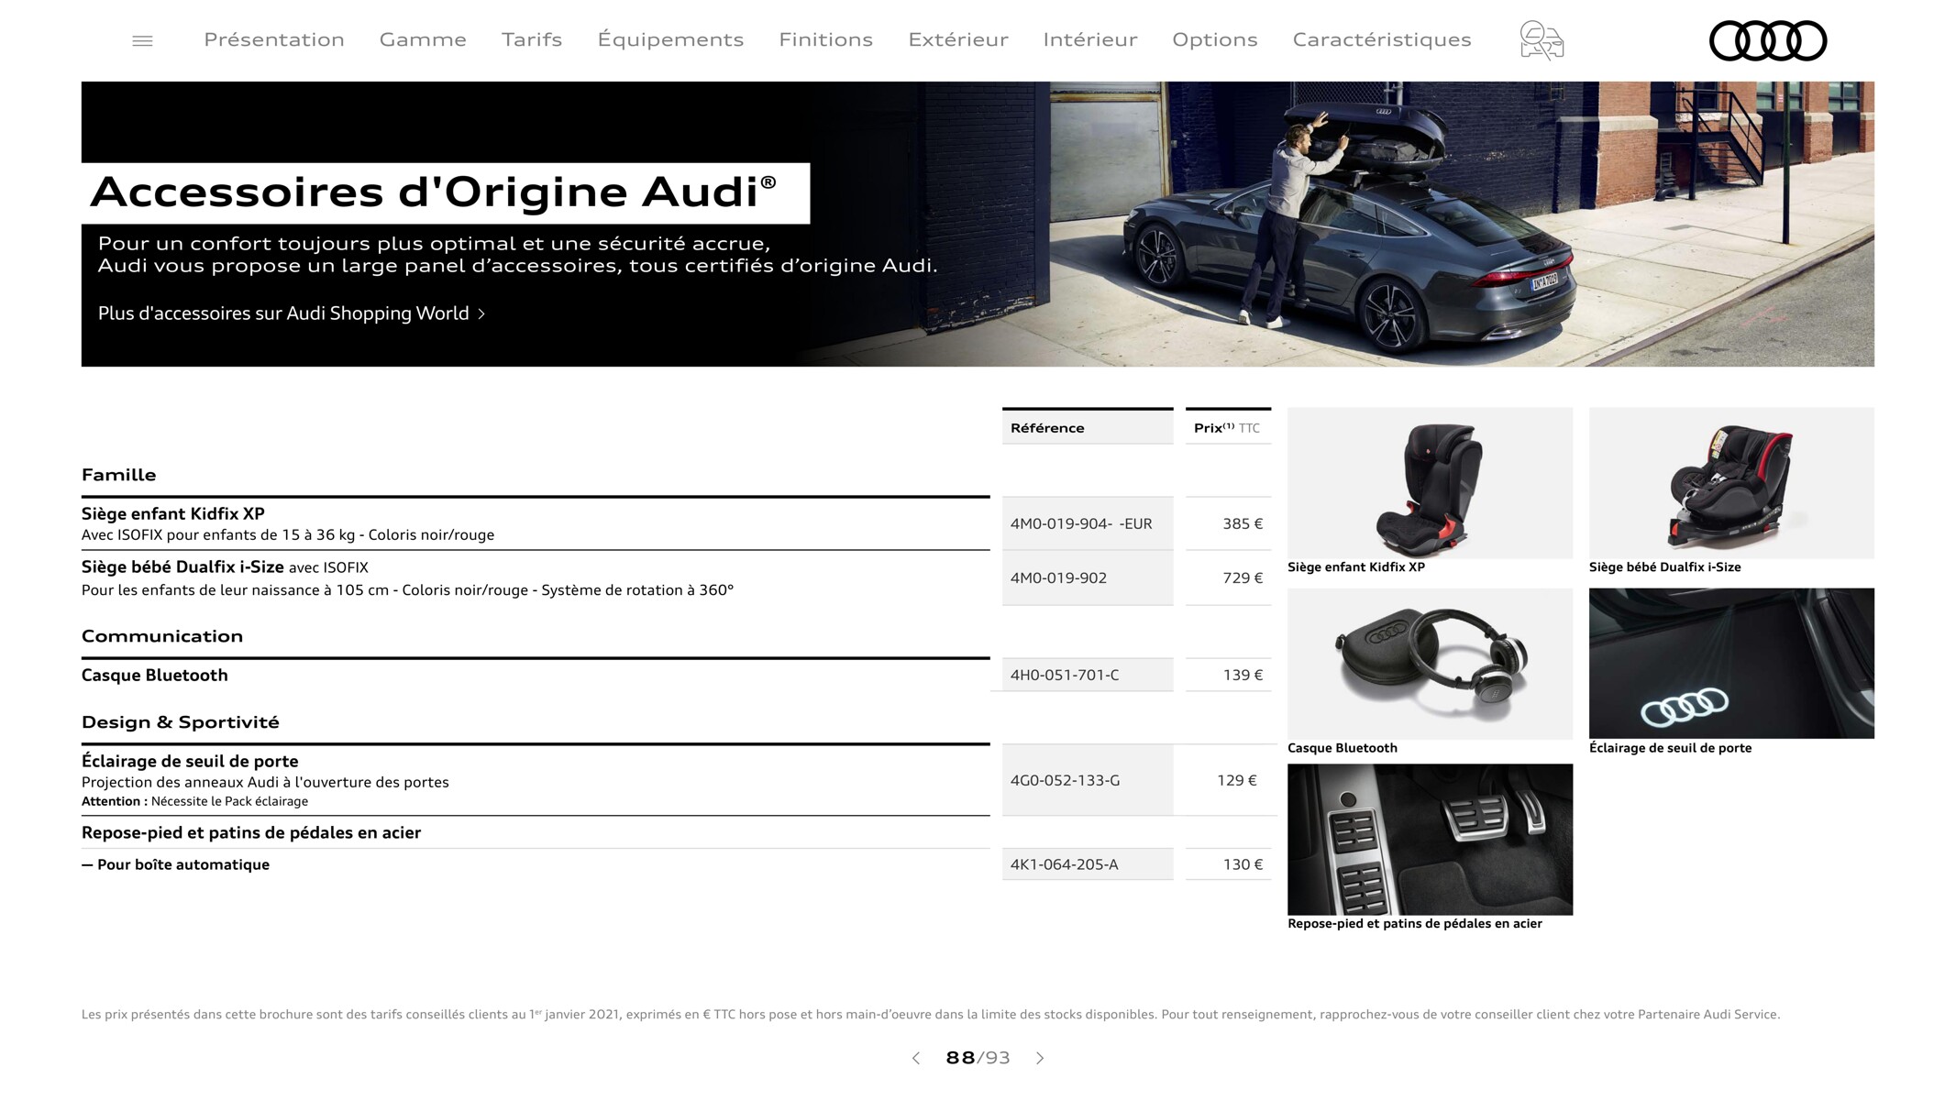This screenshot has height=1100, width=1956.
Task: Select the Siège bébé Dualfix i-Size thumbnail
Action: click(1731, 483)
